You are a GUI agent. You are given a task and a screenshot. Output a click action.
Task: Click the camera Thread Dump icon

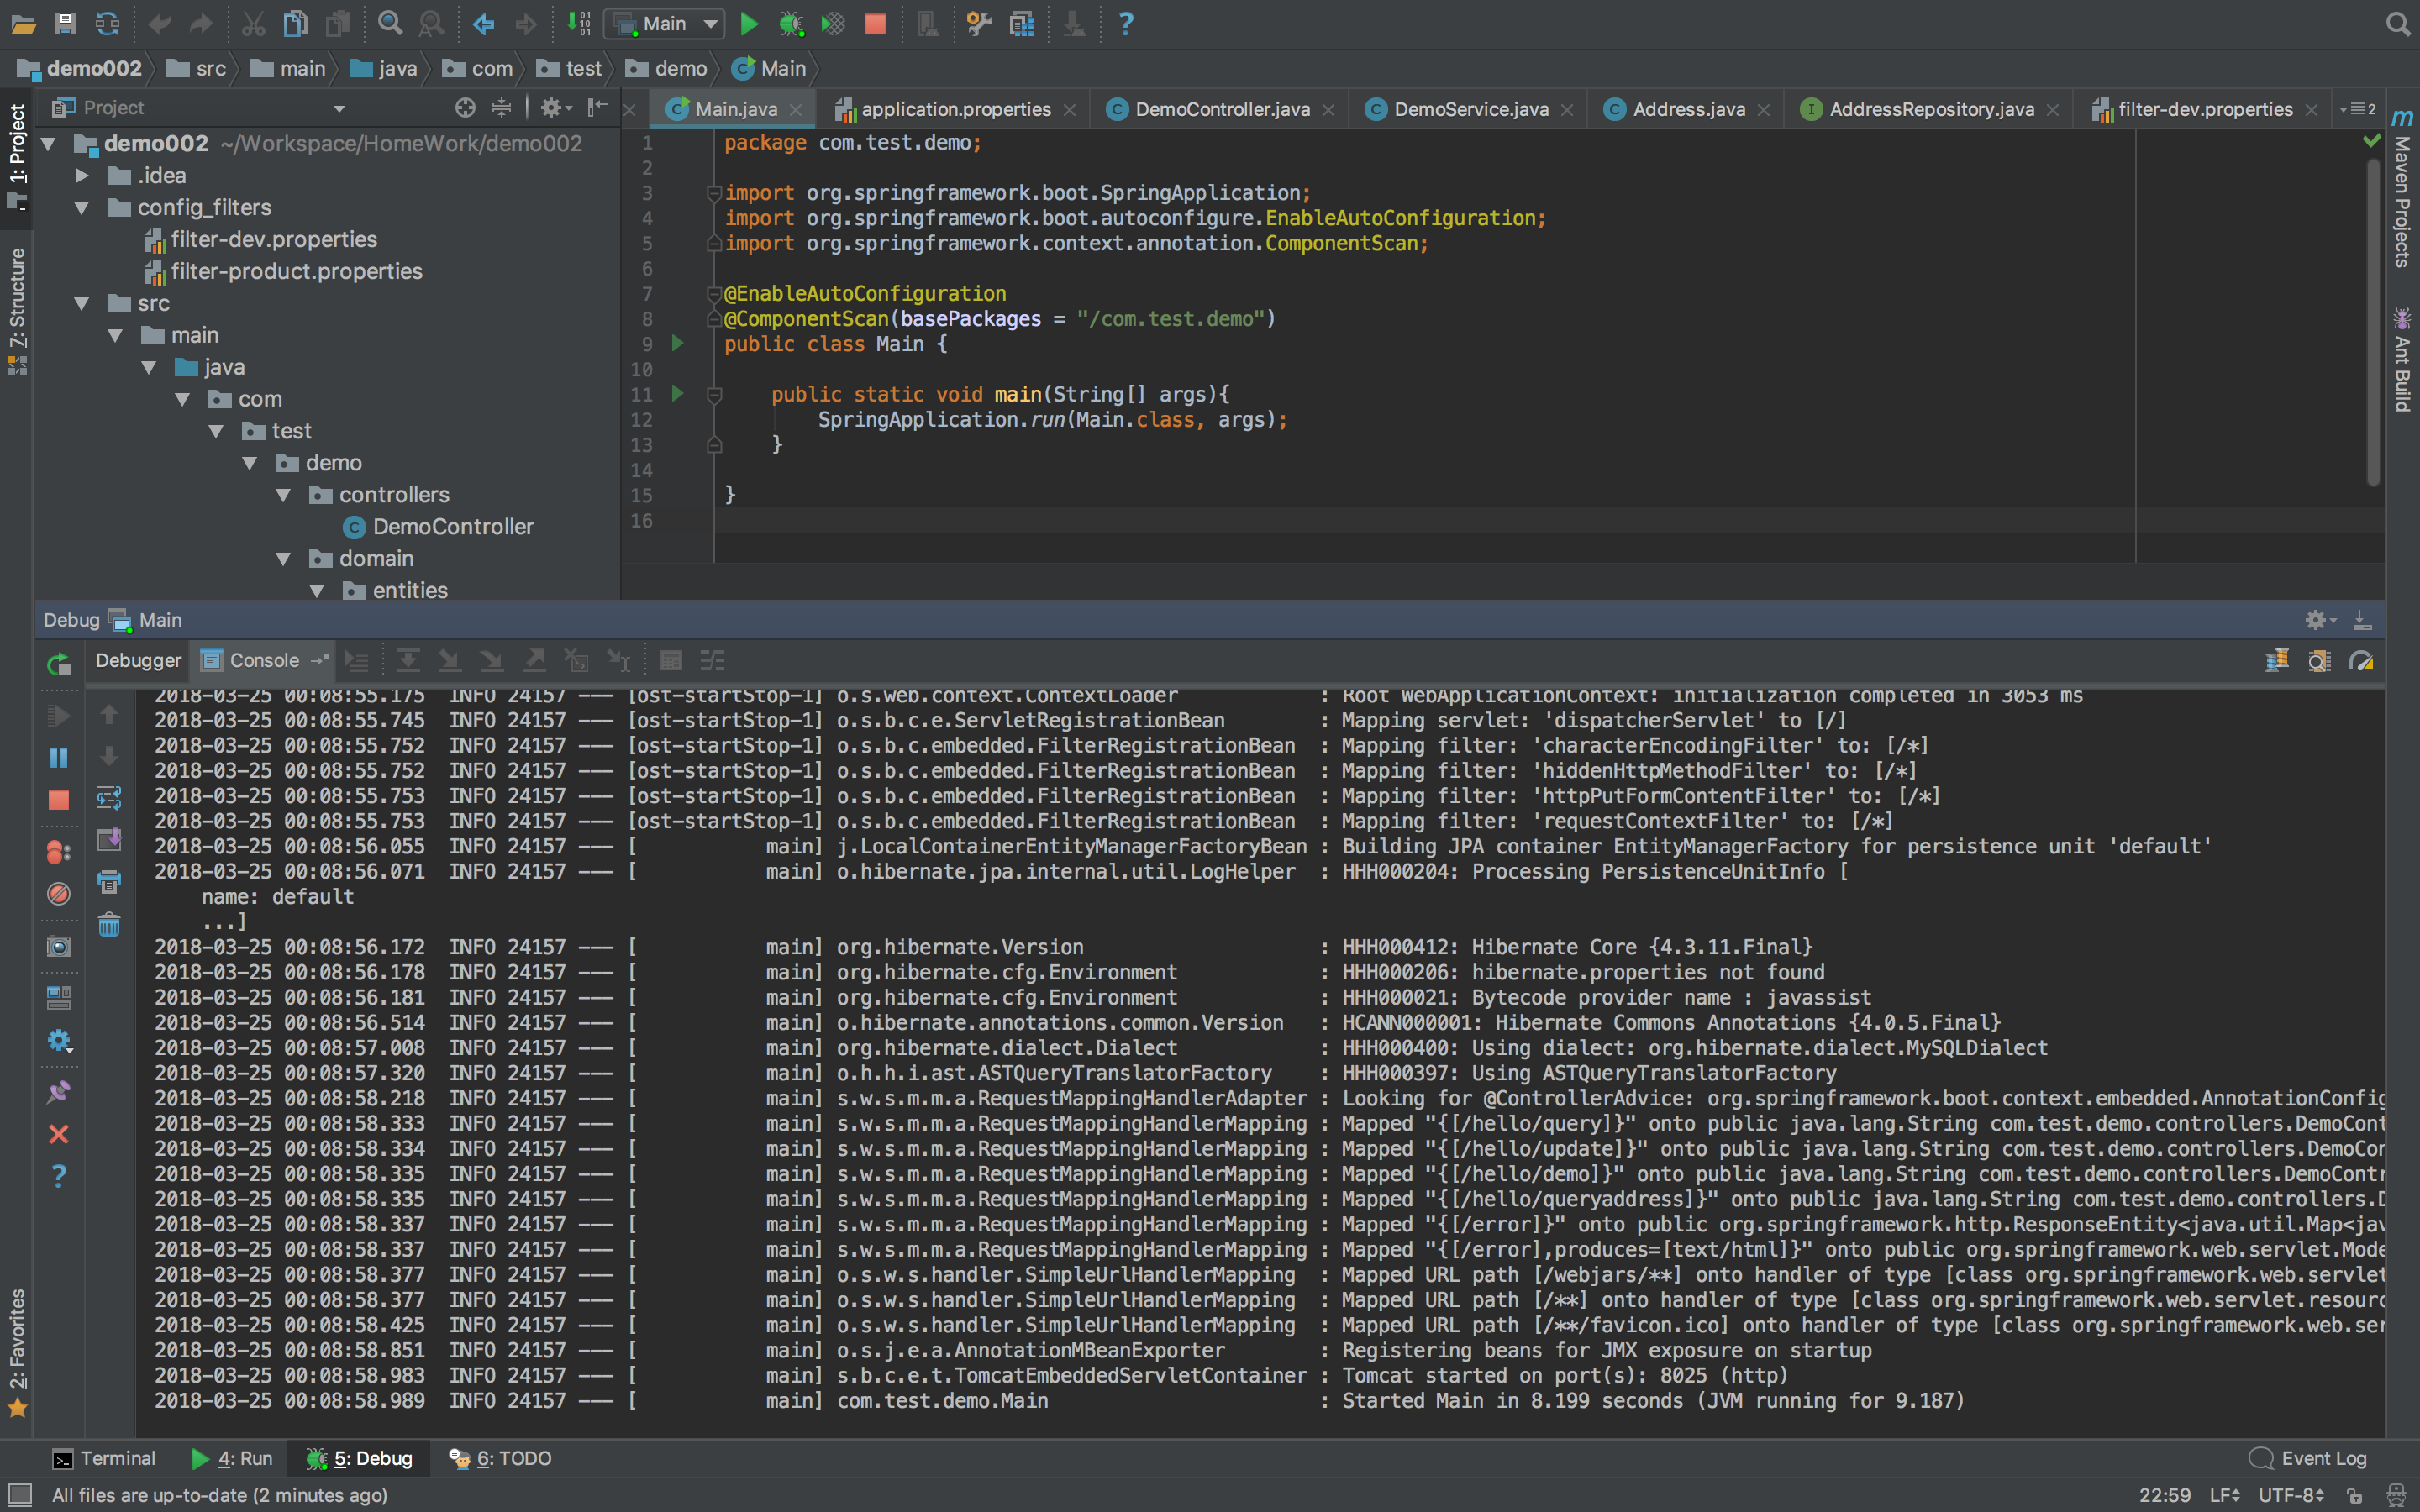tap(59, 946)
